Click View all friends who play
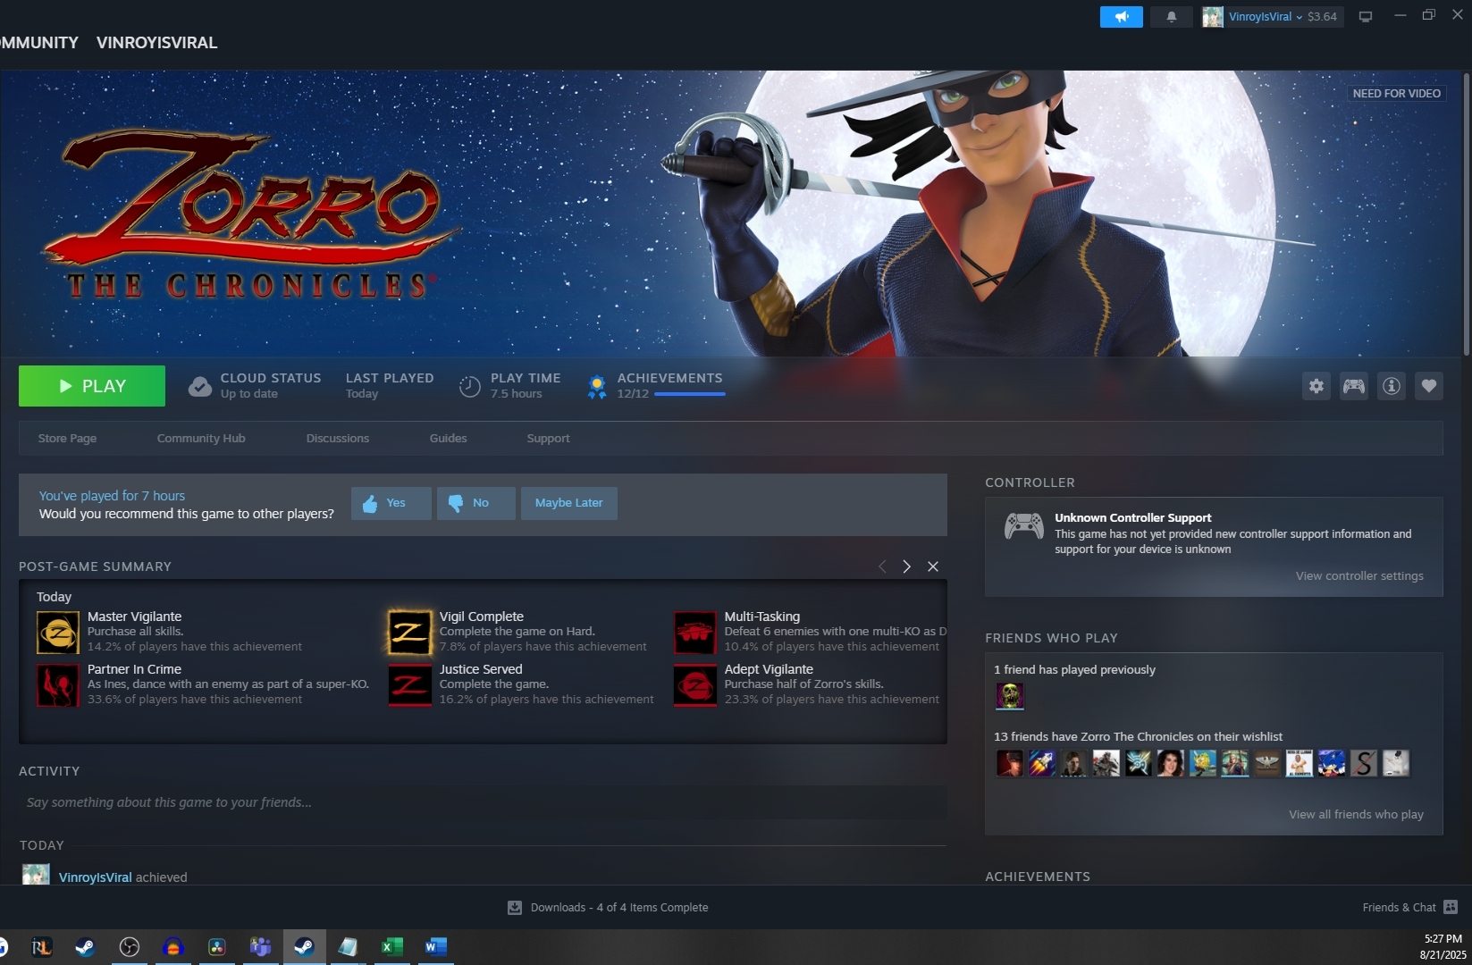 (1356, 815)
